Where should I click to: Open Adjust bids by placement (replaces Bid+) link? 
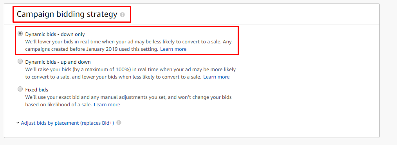click(x=67, y=123)
